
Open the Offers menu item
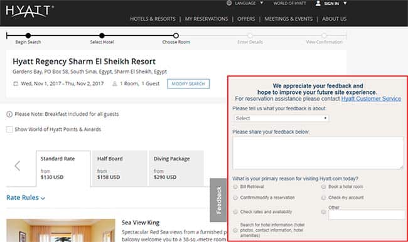pos(246,19)
